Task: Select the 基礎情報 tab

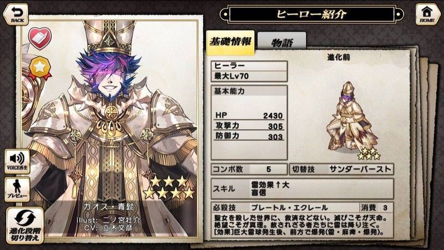Action: click(x=230, y=43)
